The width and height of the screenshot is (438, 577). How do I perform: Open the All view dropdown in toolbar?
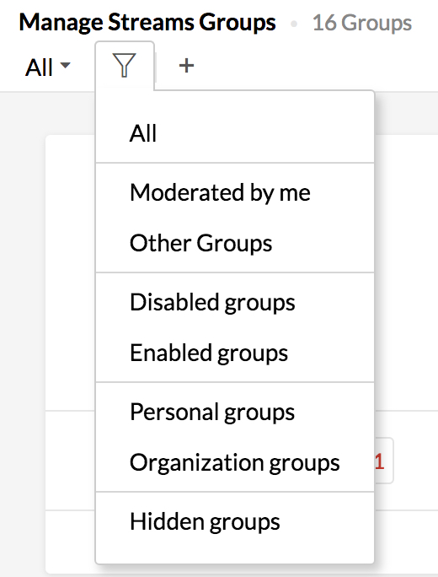tap(47, 67)
